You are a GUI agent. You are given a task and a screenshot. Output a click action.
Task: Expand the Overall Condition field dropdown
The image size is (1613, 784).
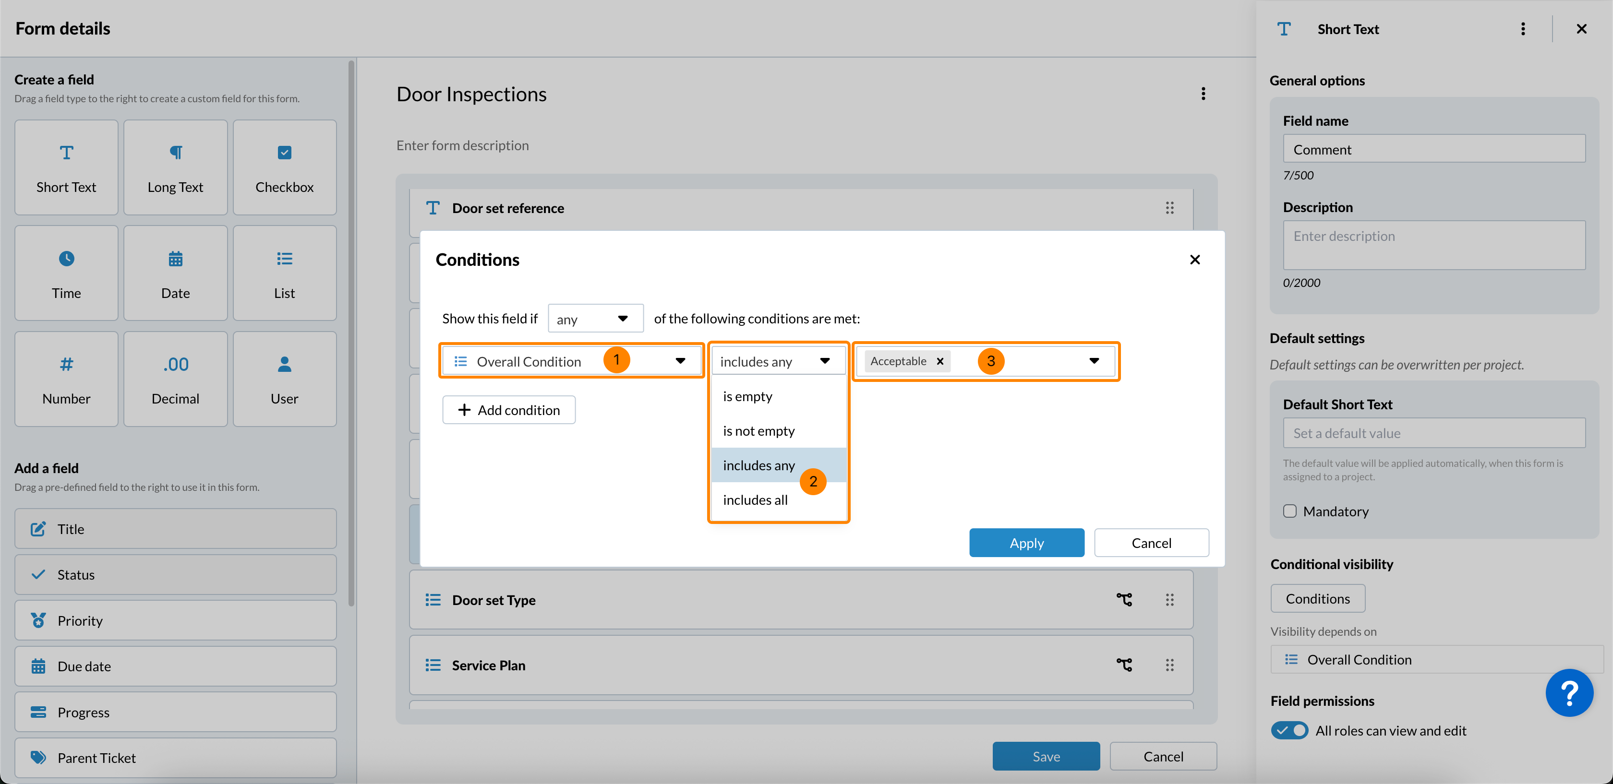[680, 361]
